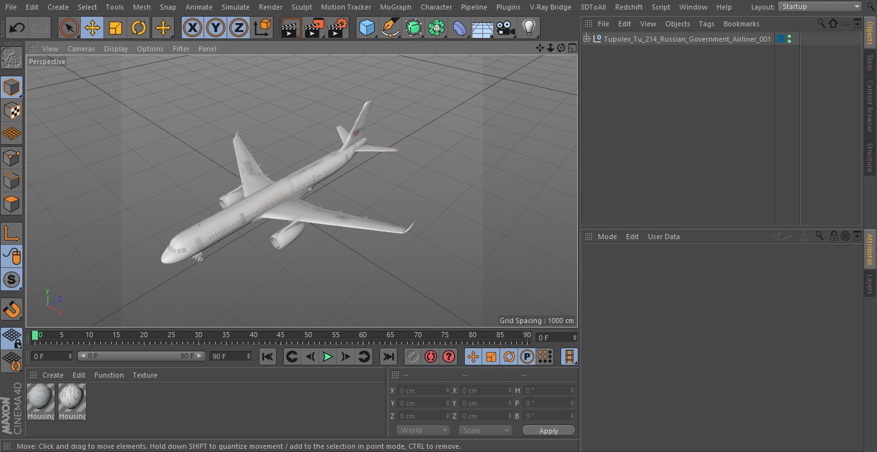The height and width of the screenshot is (452, 877).
Task: Activate the Rotate tool
Action: tap(139, 28)
